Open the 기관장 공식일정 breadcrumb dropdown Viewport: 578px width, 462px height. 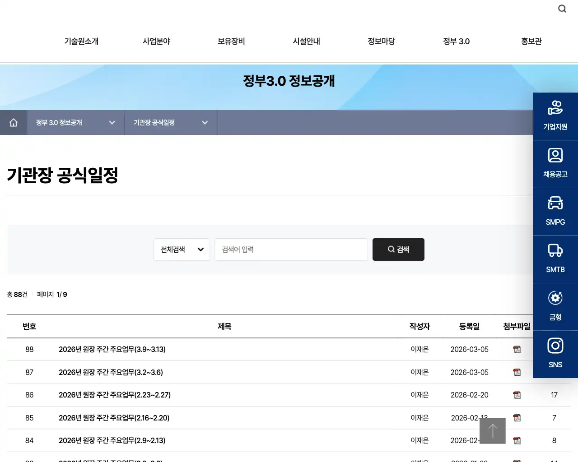(170, 122)
